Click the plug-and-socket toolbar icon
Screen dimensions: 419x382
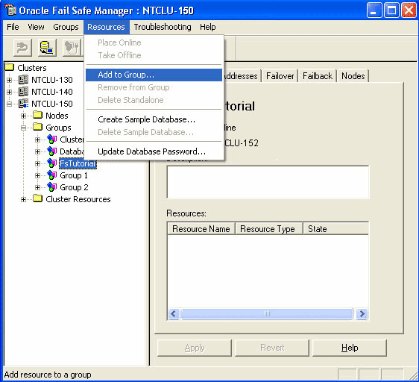(72, 48)
